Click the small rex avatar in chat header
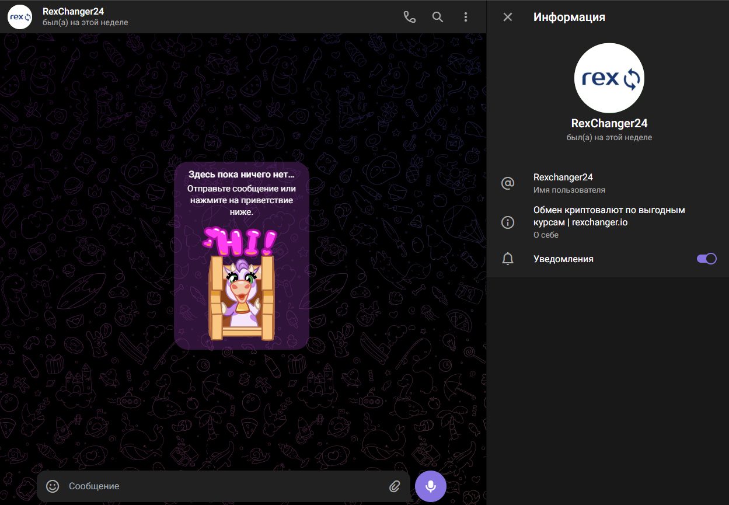The image size is (729, 505). point(20,17)
